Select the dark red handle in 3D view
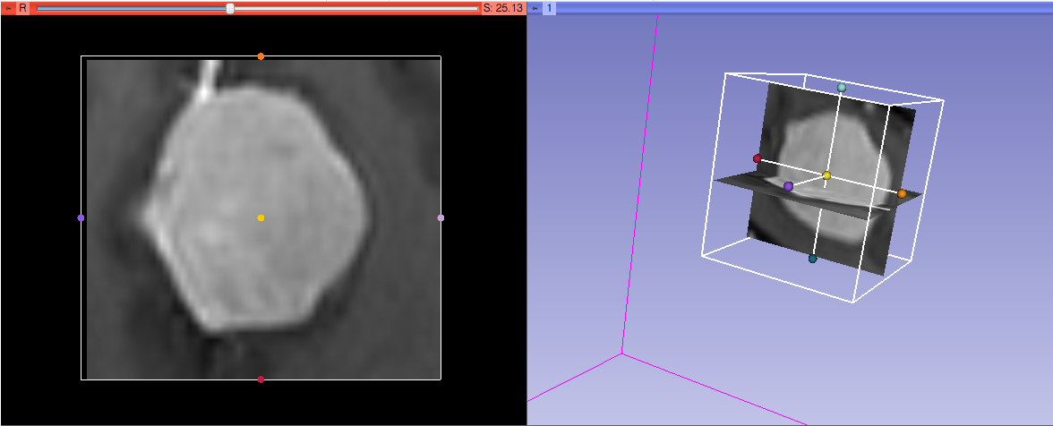This screenshot has width=1053, height=426. click(757, 158)
